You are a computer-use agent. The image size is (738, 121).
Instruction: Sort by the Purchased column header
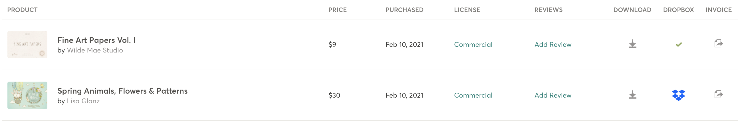[404, 10]
